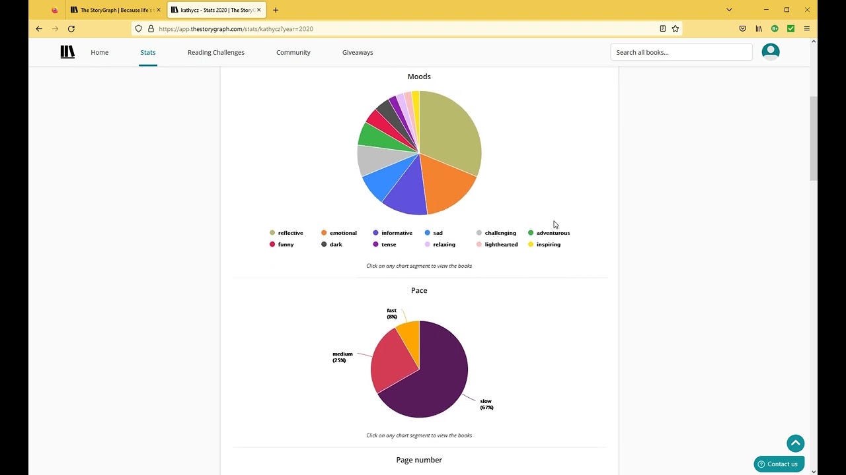Click the Search all books field

click(x=681, y=52)
